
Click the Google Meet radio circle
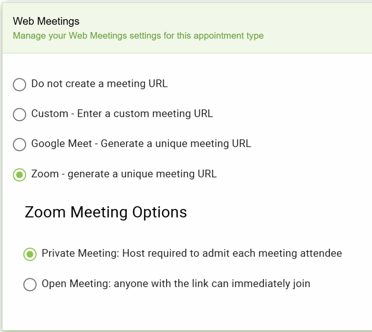[19, 145]
